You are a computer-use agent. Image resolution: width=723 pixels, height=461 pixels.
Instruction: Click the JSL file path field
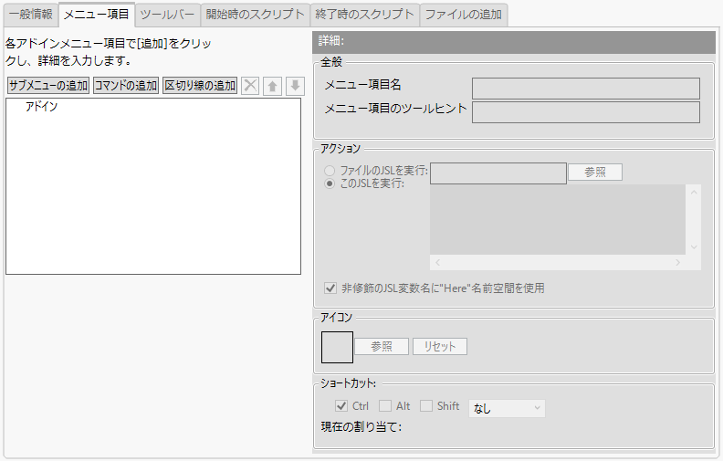click(498, 173)
